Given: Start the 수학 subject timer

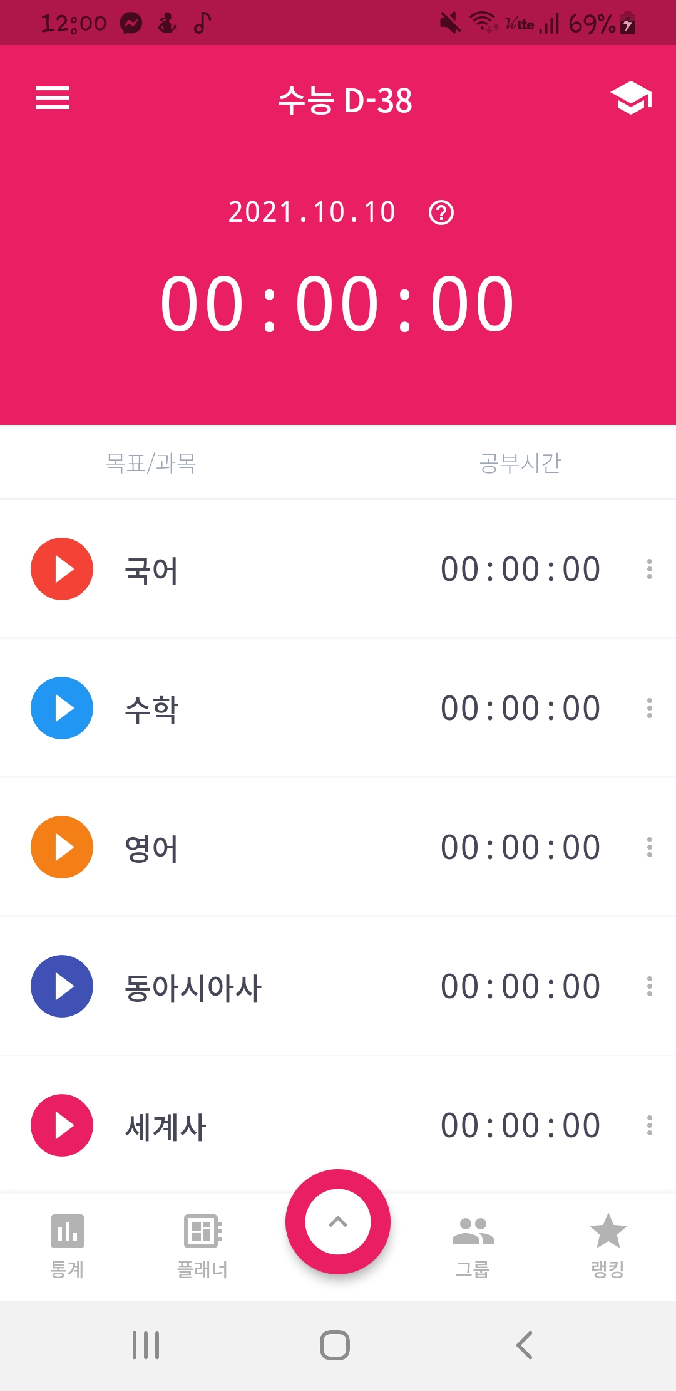Looking at the screenshot, I should [x=62, y=708].
